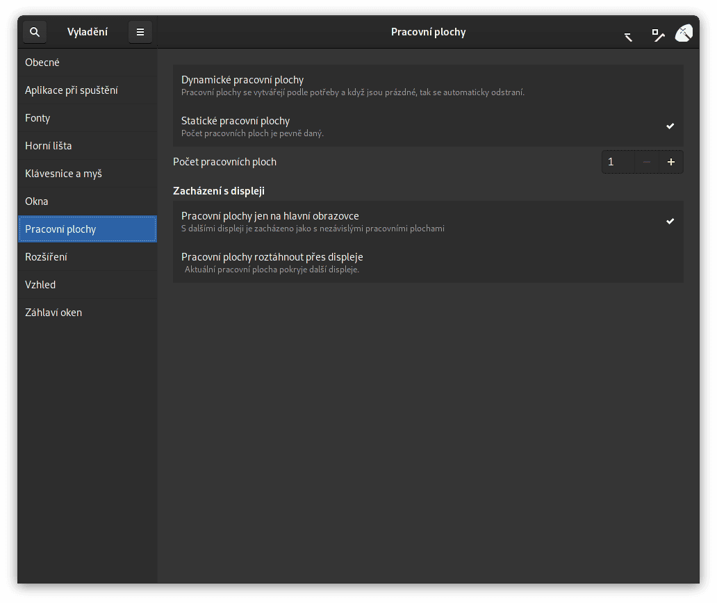
Task: Choose Statické pracovní plochy option
Action: click(427, 126)
